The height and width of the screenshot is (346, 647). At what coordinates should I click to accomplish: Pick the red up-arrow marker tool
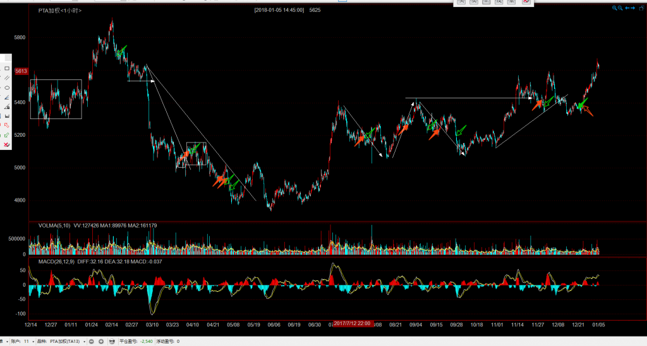pos(7,125)
